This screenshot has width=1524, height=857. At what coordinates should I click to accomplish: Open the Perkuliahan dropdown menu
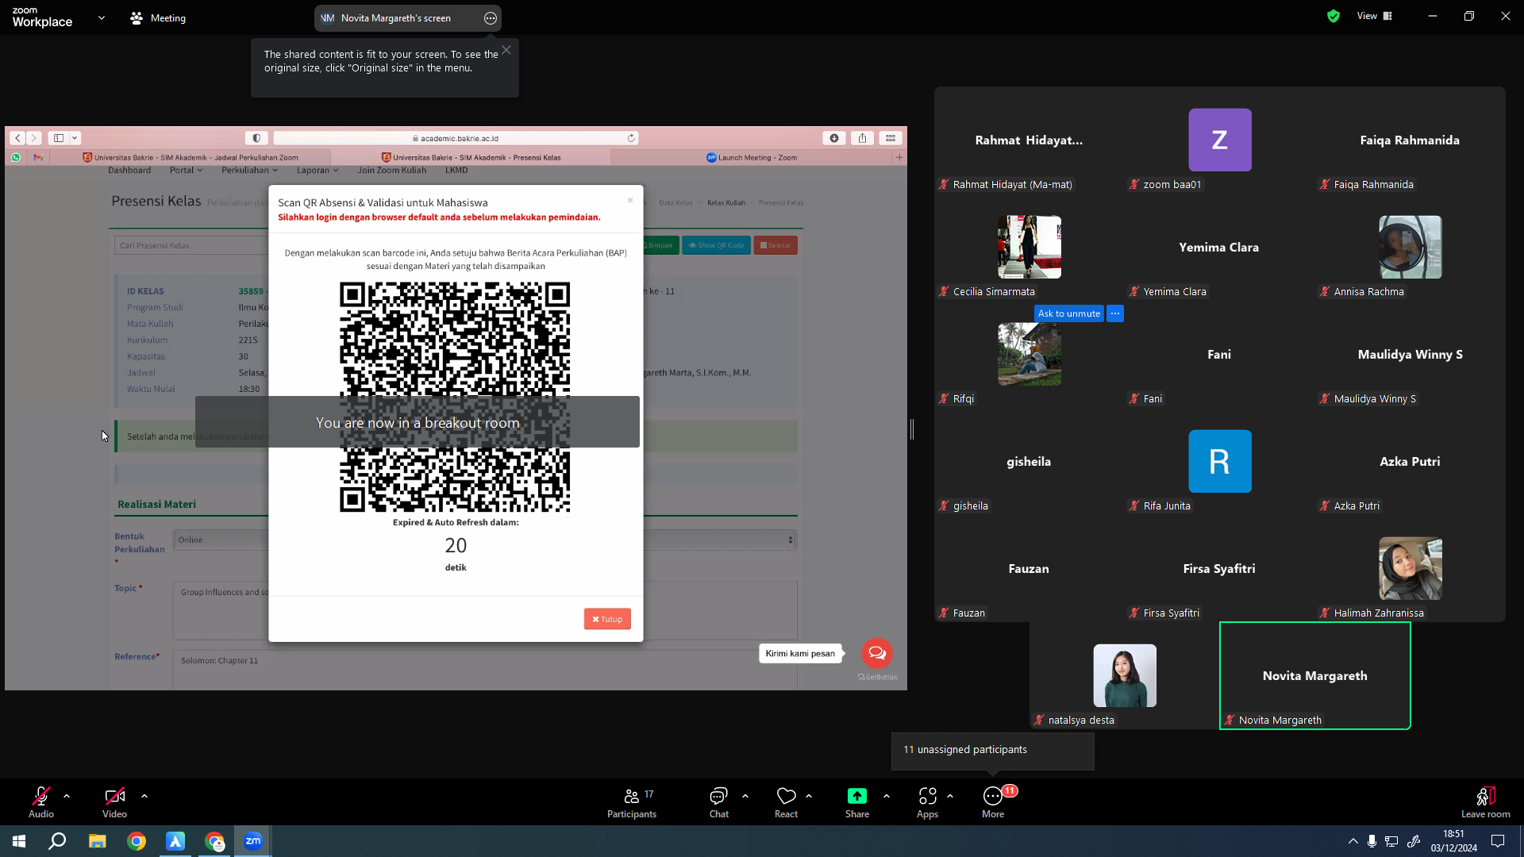coord(249,170)
